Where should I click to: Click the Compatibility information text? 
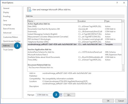point(58,79)
